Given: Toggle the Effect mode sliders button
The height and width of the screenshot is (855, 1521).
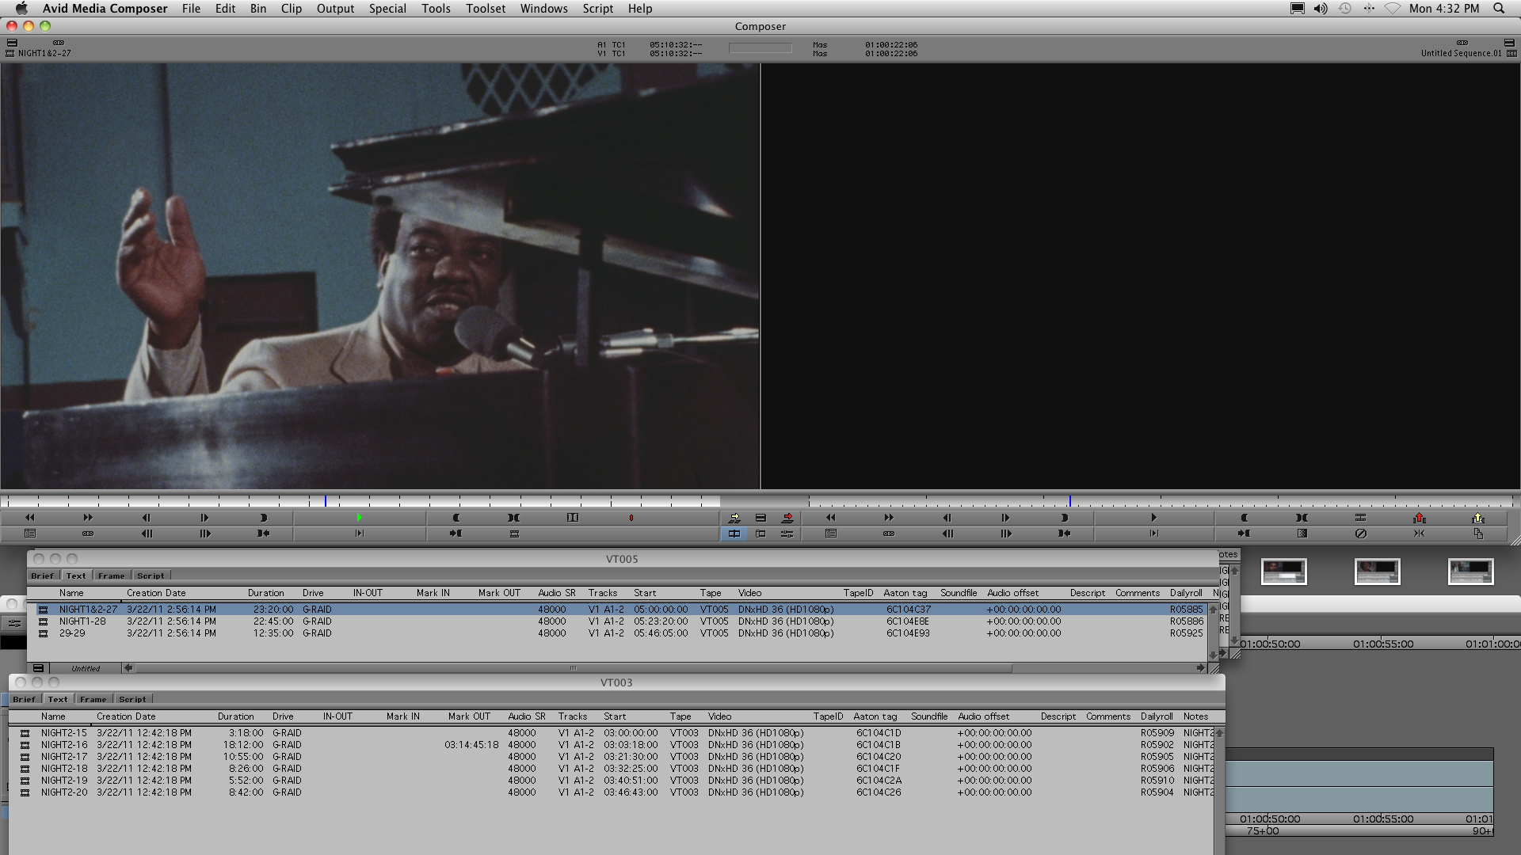Looking at the screenshot, I should point(787,534).
